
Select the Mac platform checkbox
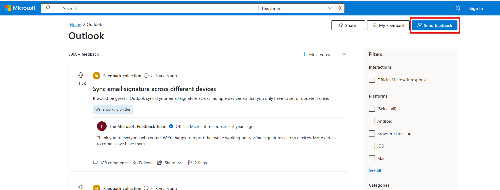click(x=372, y=158)
